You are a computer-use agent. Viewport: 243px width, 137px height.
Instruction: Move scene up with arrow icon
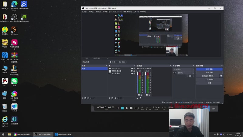coord(91,98)
